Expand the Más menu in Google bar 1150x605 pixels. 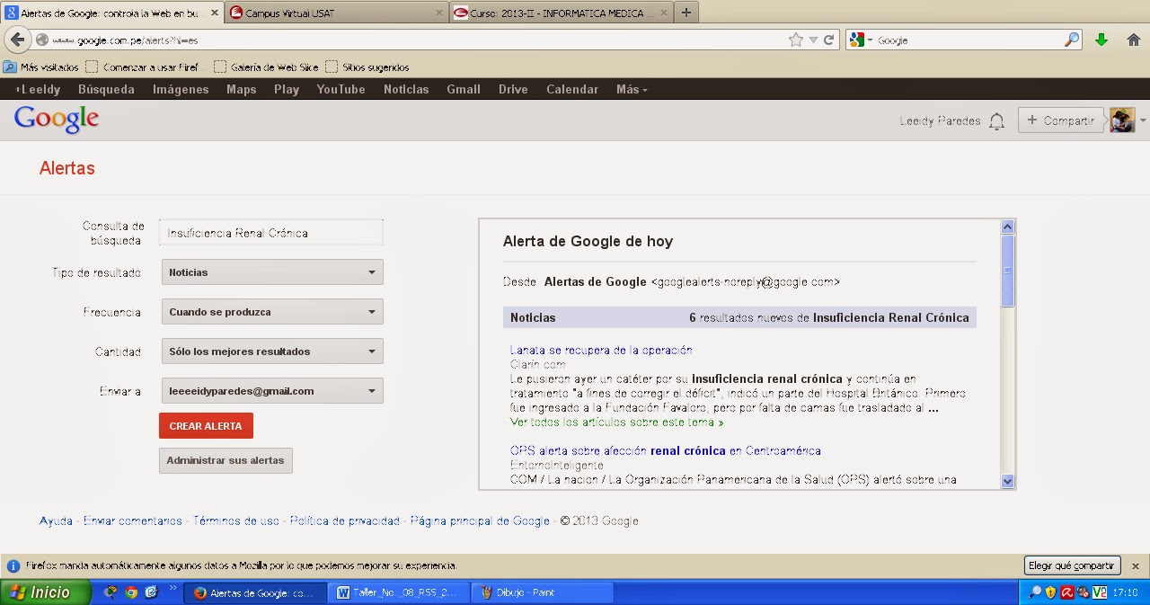(632, 90)
